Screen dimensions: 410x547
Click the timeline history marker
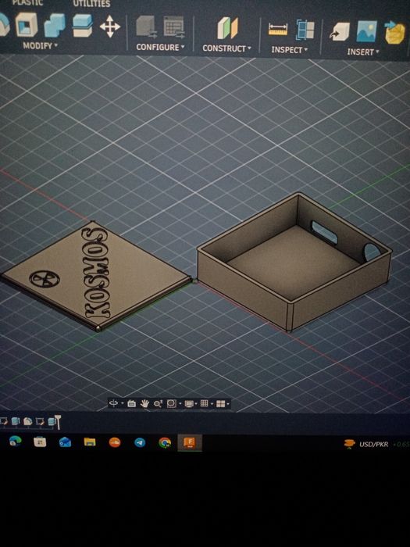click(x=58, y=421)
